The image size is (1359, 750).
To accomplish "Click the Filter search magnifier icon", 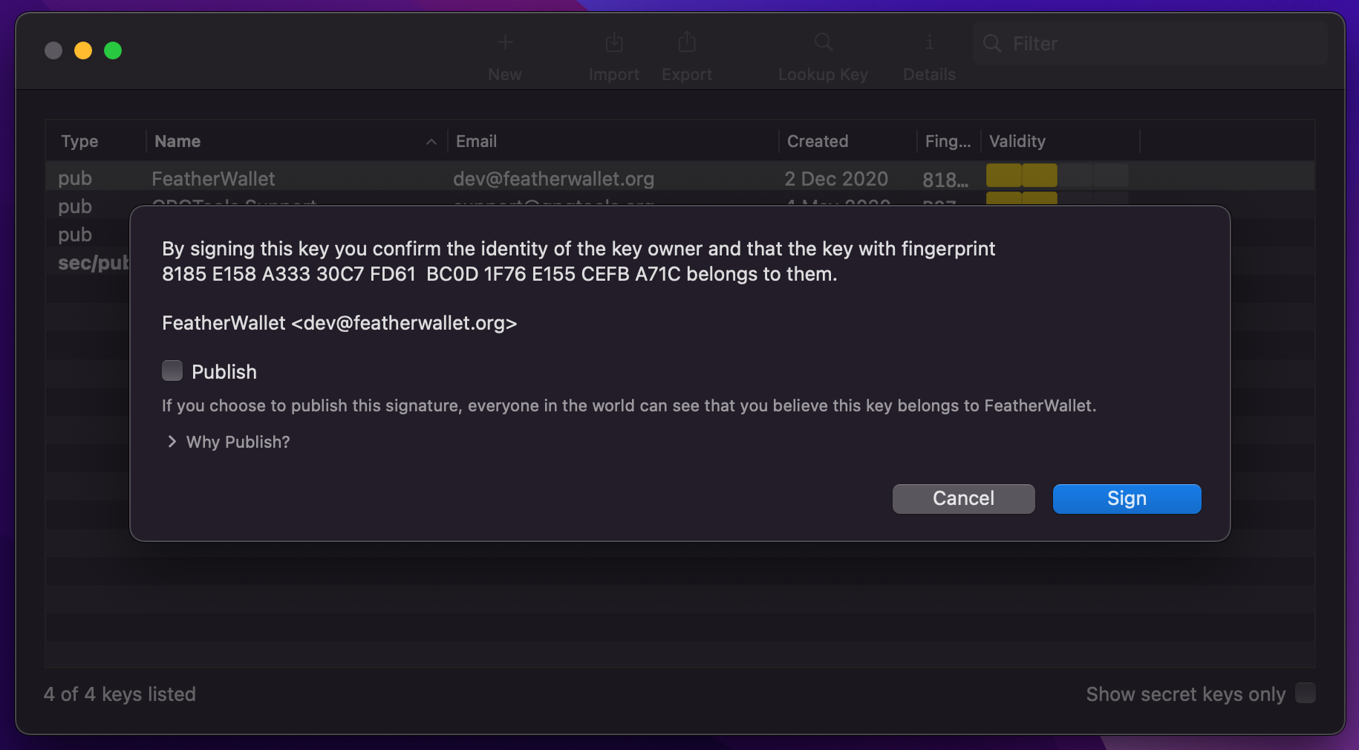I will pyautogui.click(x=992, y=44).
